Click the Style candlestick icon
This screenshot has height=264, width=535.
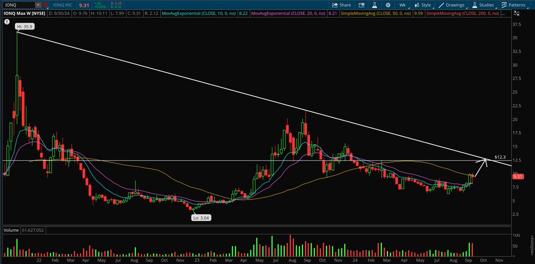(416, 5)
